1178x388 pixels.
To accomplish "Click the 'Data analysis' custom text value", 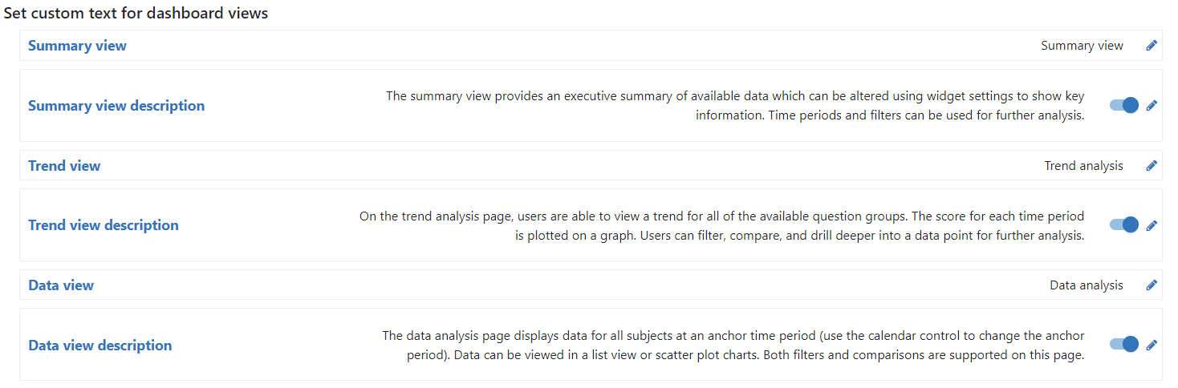I will pyautogui.click(x=1087, y=285).
